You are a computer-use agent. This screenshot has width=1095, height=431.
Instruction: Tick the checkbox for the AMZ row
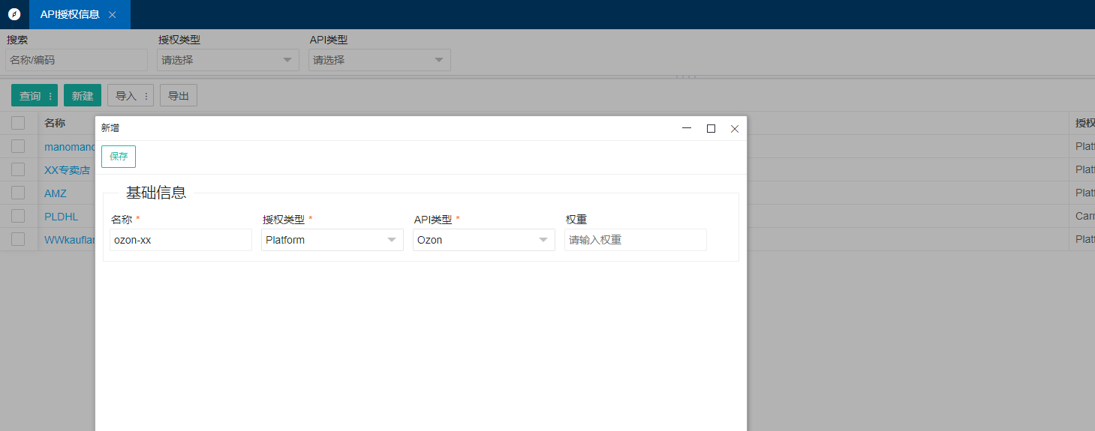[18, 193]
